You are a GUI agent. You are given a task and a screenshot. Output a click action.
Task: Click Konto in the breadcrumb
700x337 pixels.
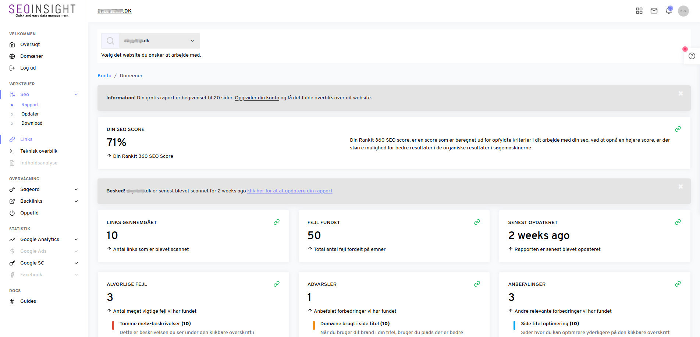click(104, 76)
